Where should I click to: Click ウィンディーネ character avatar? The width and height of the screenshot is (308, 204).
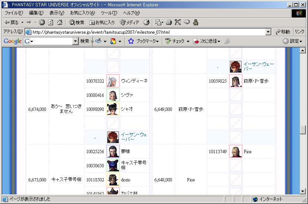[113, 81]
